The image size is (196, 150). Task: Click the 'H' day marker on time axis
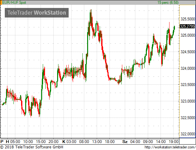7,142
